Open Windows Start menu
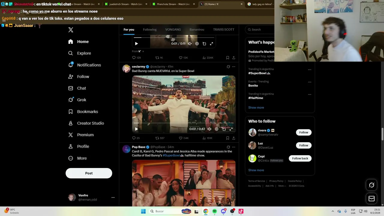This screenshot has width=384, height=216. coord(143,211)
